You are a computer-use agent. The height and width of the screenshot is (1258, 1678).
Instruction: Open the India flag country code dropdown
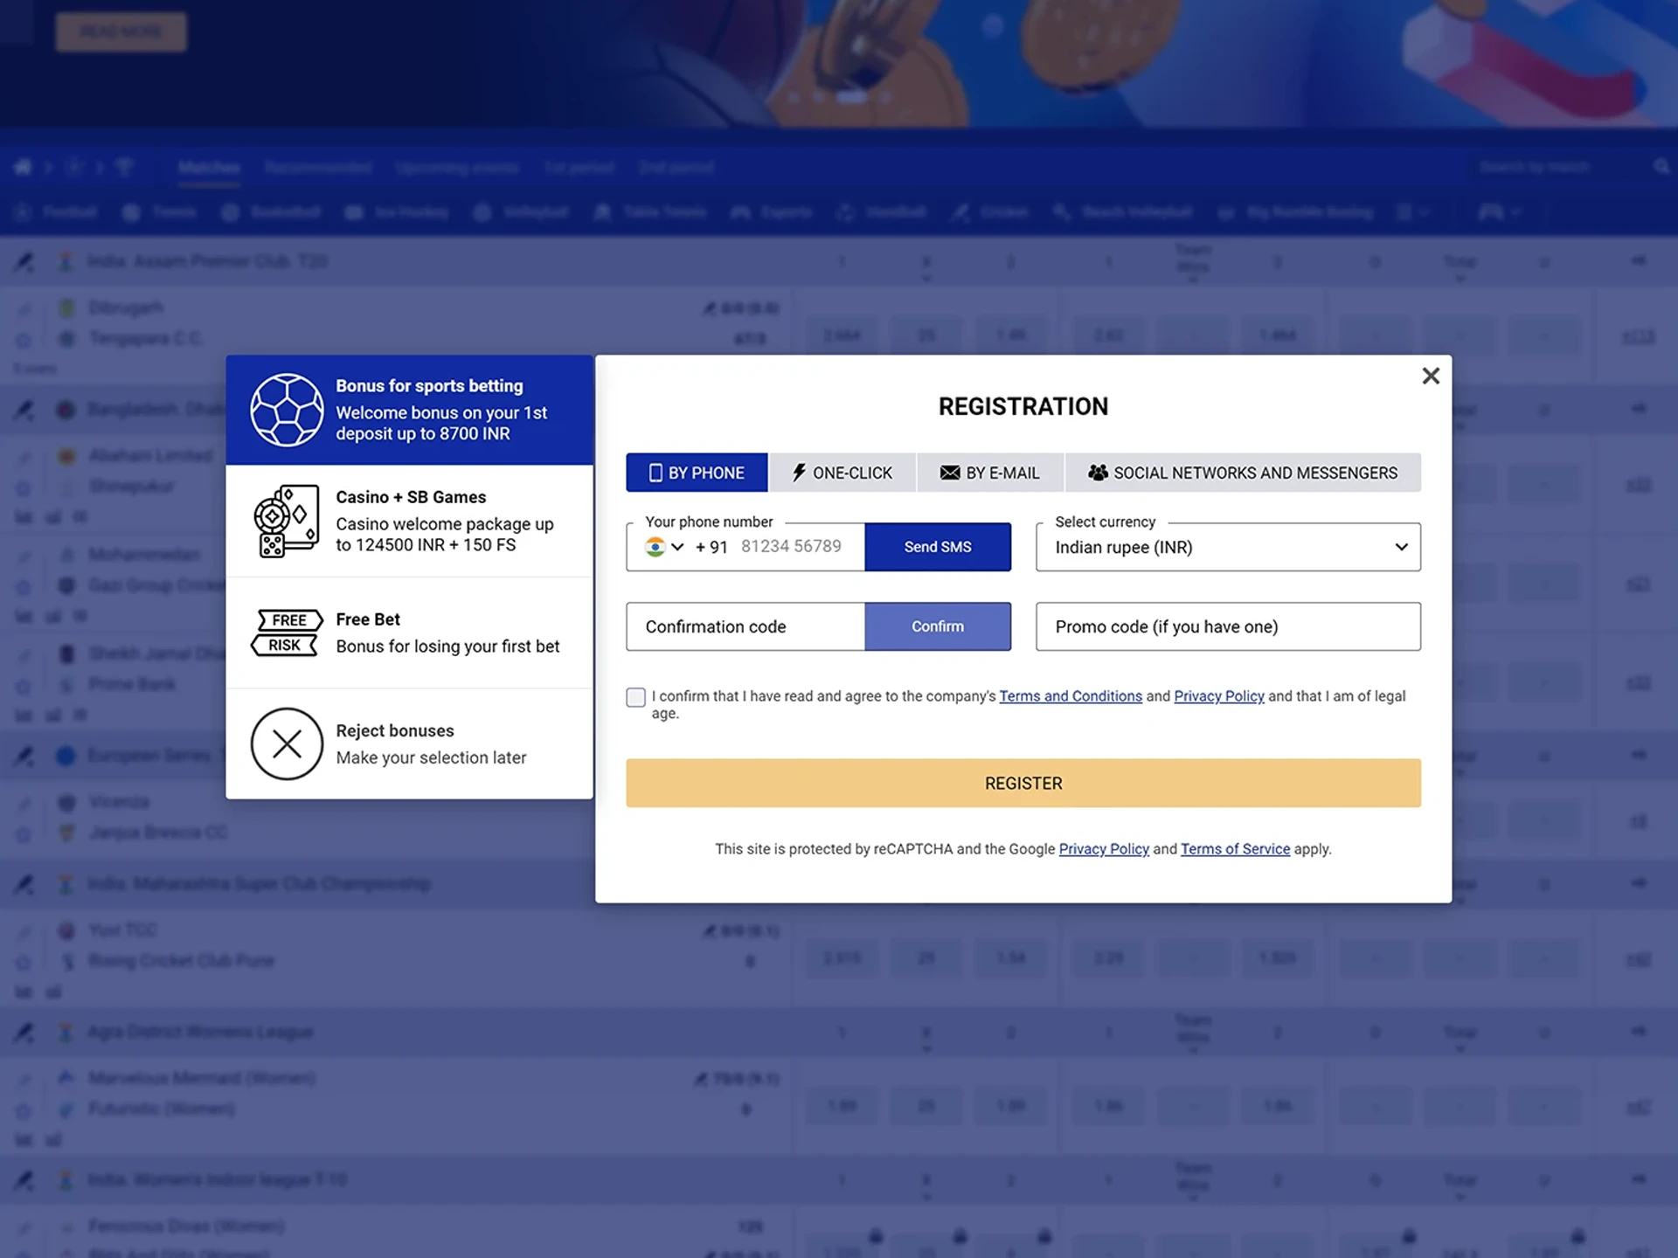664,547
